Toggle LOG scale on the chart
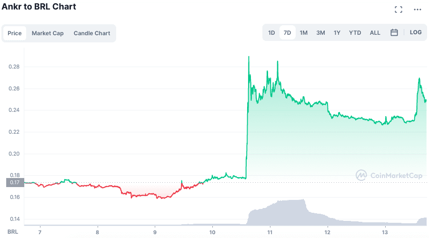The image size is (429, 238). coord(416,32)
